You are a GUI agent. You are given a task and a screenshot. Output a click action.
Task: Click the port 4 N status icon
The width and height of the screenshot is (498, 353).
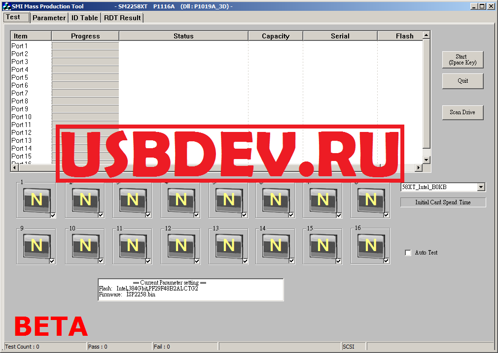click(x=181, y=200)
